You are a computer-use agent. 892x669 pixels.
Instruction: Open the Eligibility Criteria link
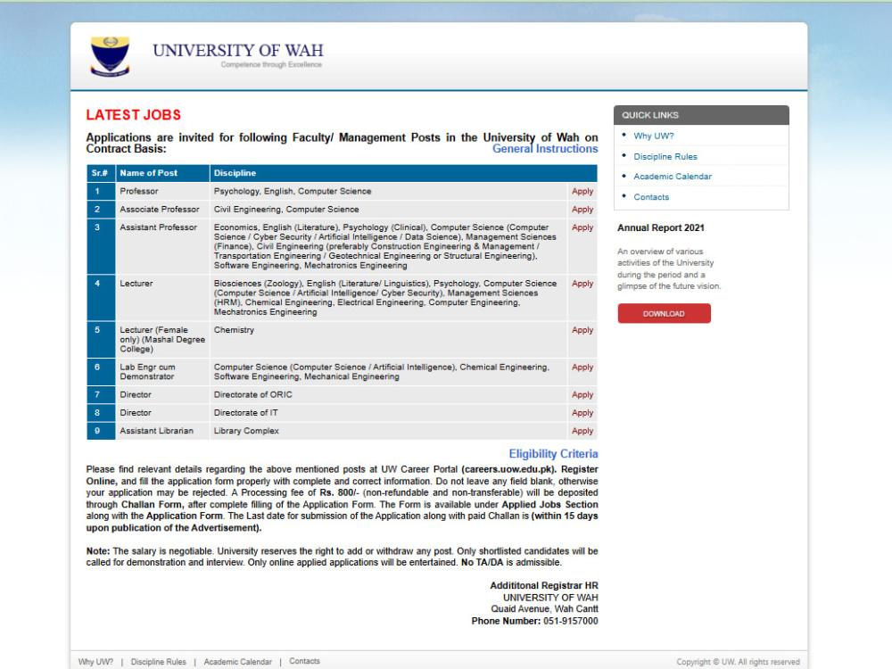tap(553, 454)
